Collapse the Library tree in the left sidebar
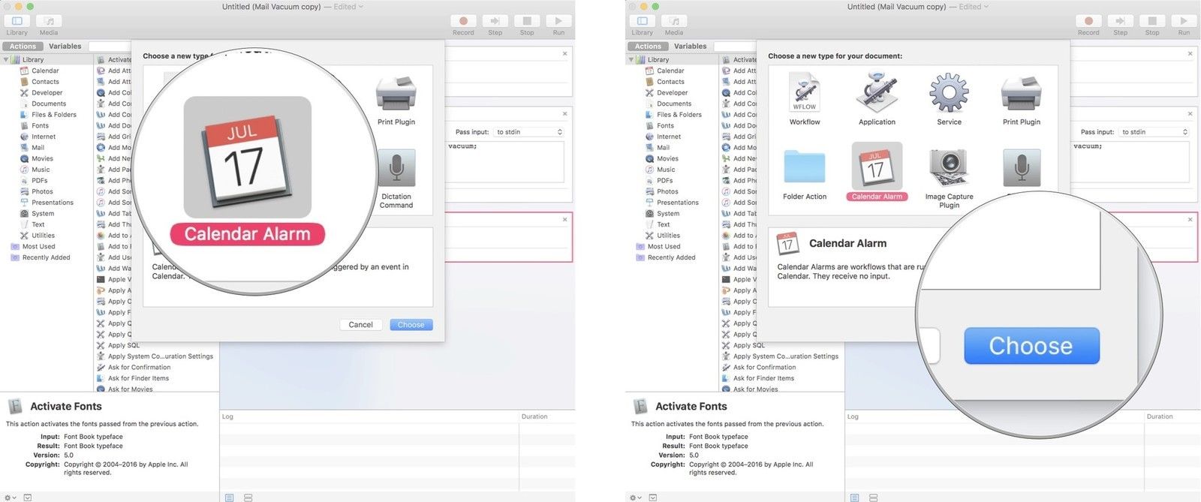The width and height of the screenshot is (1201, 502). pyautogui.click(x=6, y=59)
